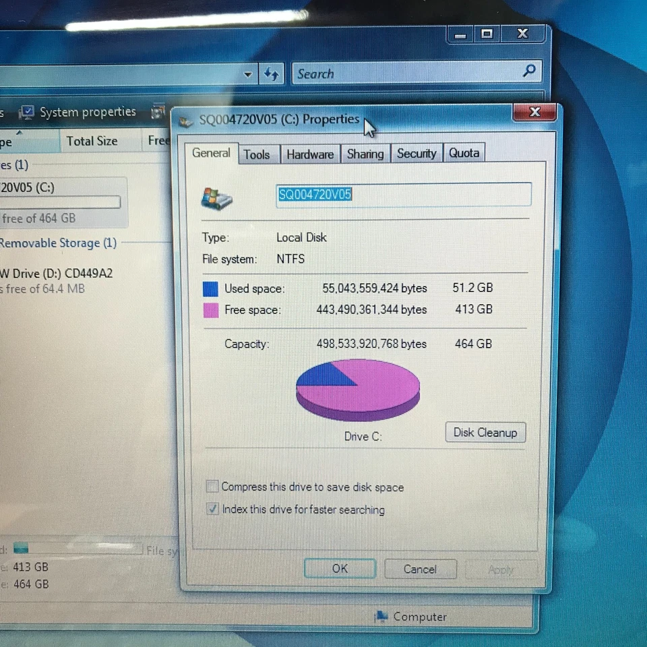This screenshot has height=647, width=647.
Task: Click the toolbar icon right of System properties
Action: 158,111
